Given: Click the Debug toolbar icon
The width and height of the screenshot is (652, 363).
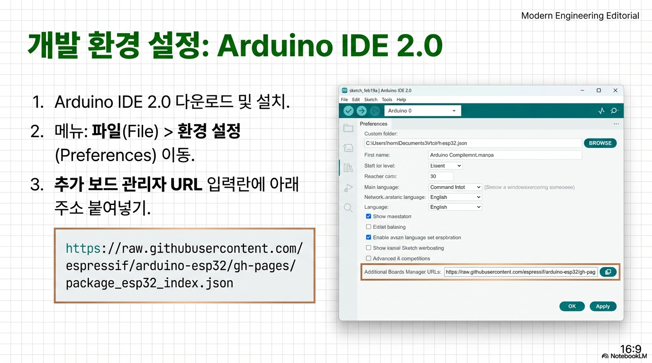Looking at the screenshot, I should (374, 111).
